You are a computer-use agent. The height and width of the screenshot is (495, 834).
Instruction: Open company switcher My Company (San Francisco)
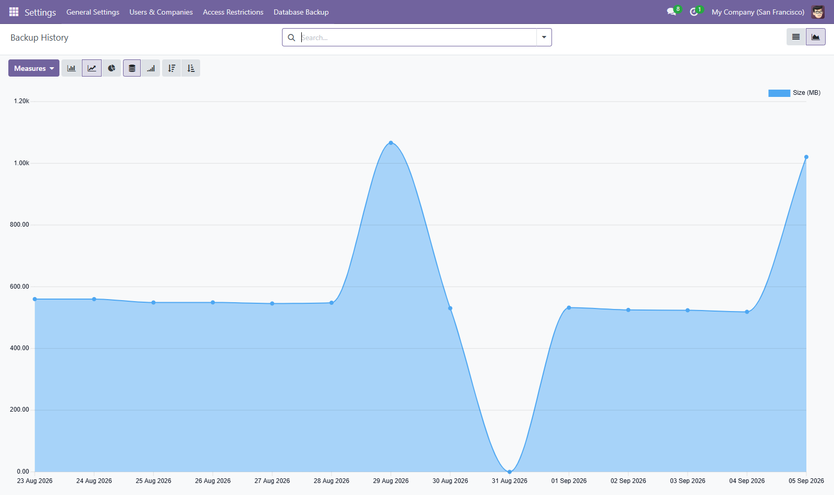(758, 12)
